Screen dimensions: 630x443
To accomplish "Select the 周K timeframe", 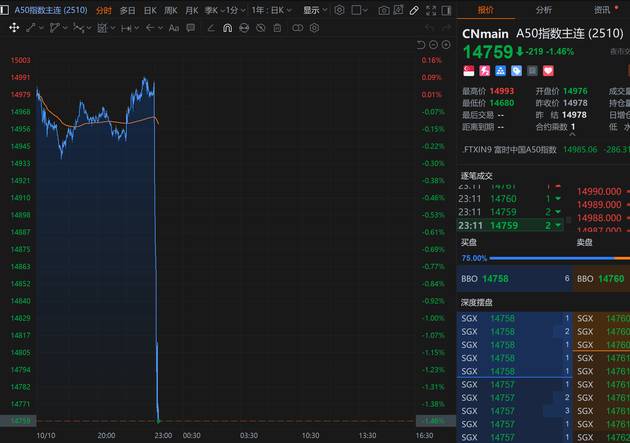I will [171, 11].
